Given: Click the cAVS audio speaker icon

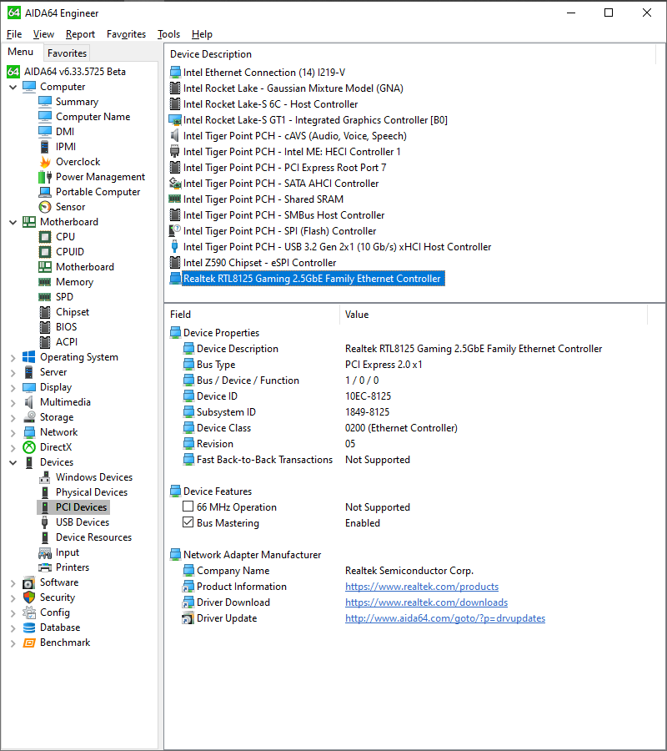Looking at the screenshot, I should click(x=175, y=136).
